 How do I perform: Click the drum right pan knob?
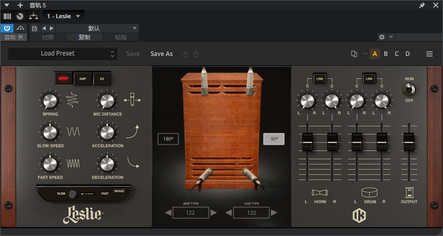click(382, 101)
